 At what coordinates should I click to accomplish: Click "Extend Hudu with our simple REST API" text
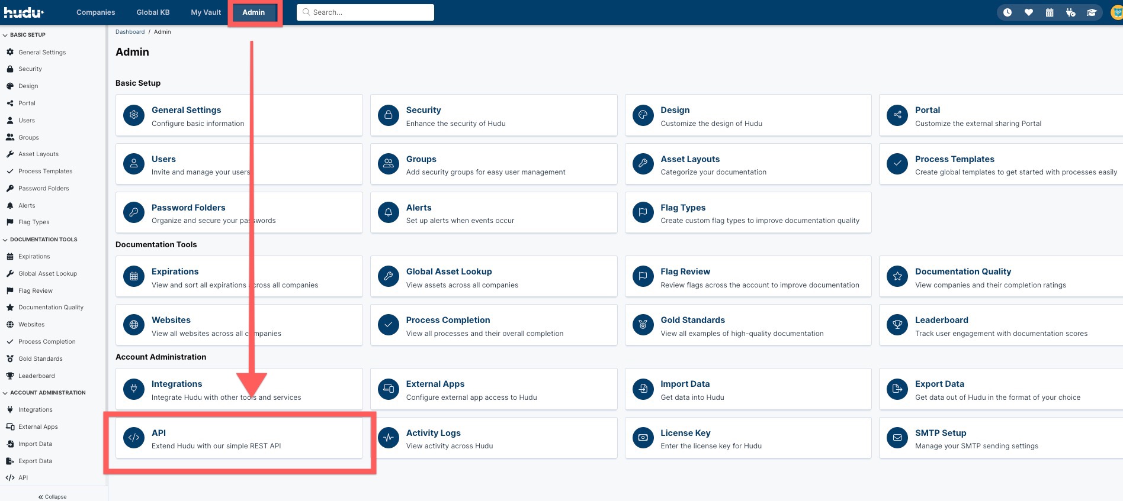coord(216,446)
